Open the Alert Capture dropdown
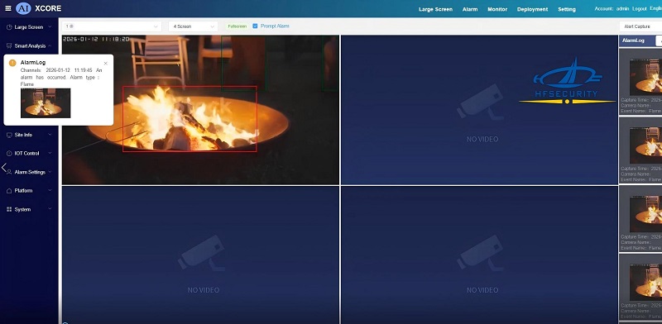662x324 pixels. (640, 26)
